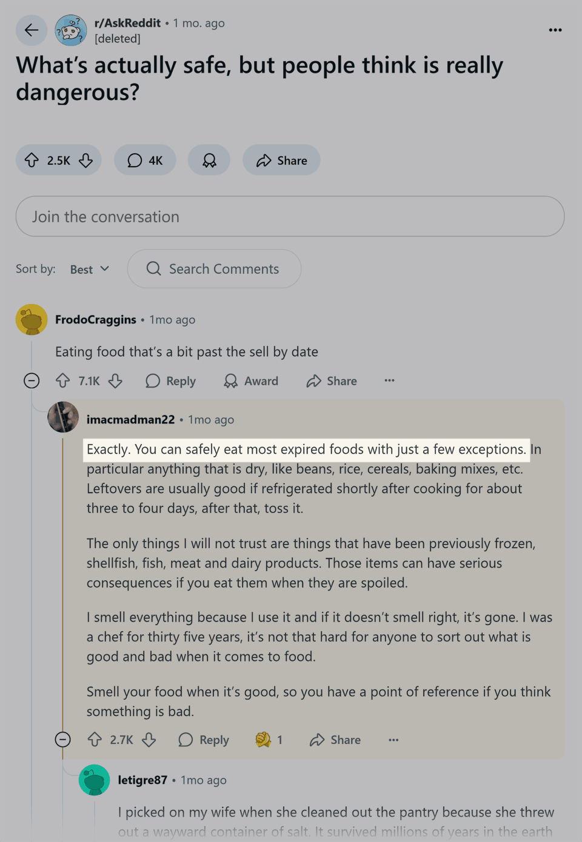This screenshot has width=582, height=842.
Task: Collapse imacmadman22's comment thread
Action: tap(63, 739)
